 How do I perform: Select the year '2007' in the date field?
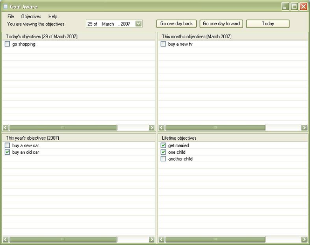(x=125, y=24)
